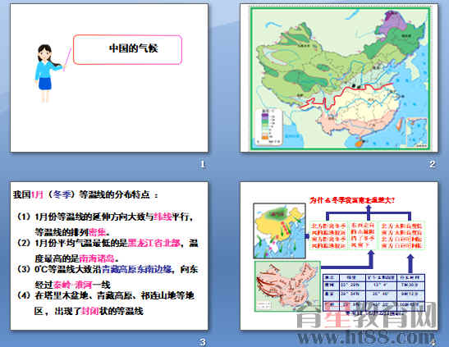449x347 pixels.
Task: Click the slide number 2 label
Action: (432, 164)
